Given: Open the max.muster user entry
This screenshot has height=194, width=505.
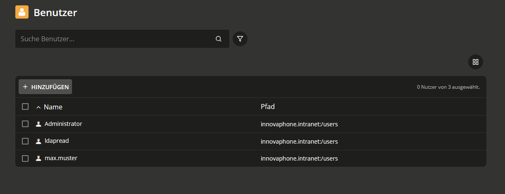Looking at the screenshot, I should pyautogui.click(x=61, y=158).
